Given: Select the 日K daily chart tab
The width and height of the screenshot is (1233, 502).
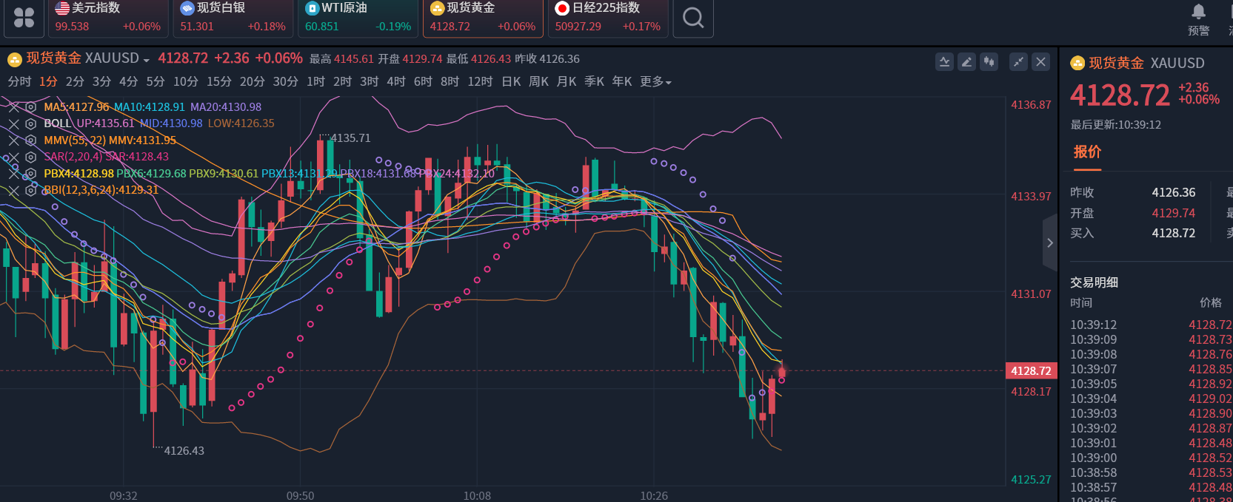Looking at the screenshot, I should 511,81.
